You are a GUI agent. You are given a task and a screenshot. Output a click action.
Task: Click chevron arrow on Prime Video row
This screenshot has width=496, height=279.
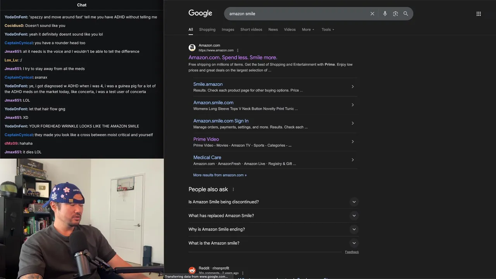pyautogui.click(x=353, y=141)
